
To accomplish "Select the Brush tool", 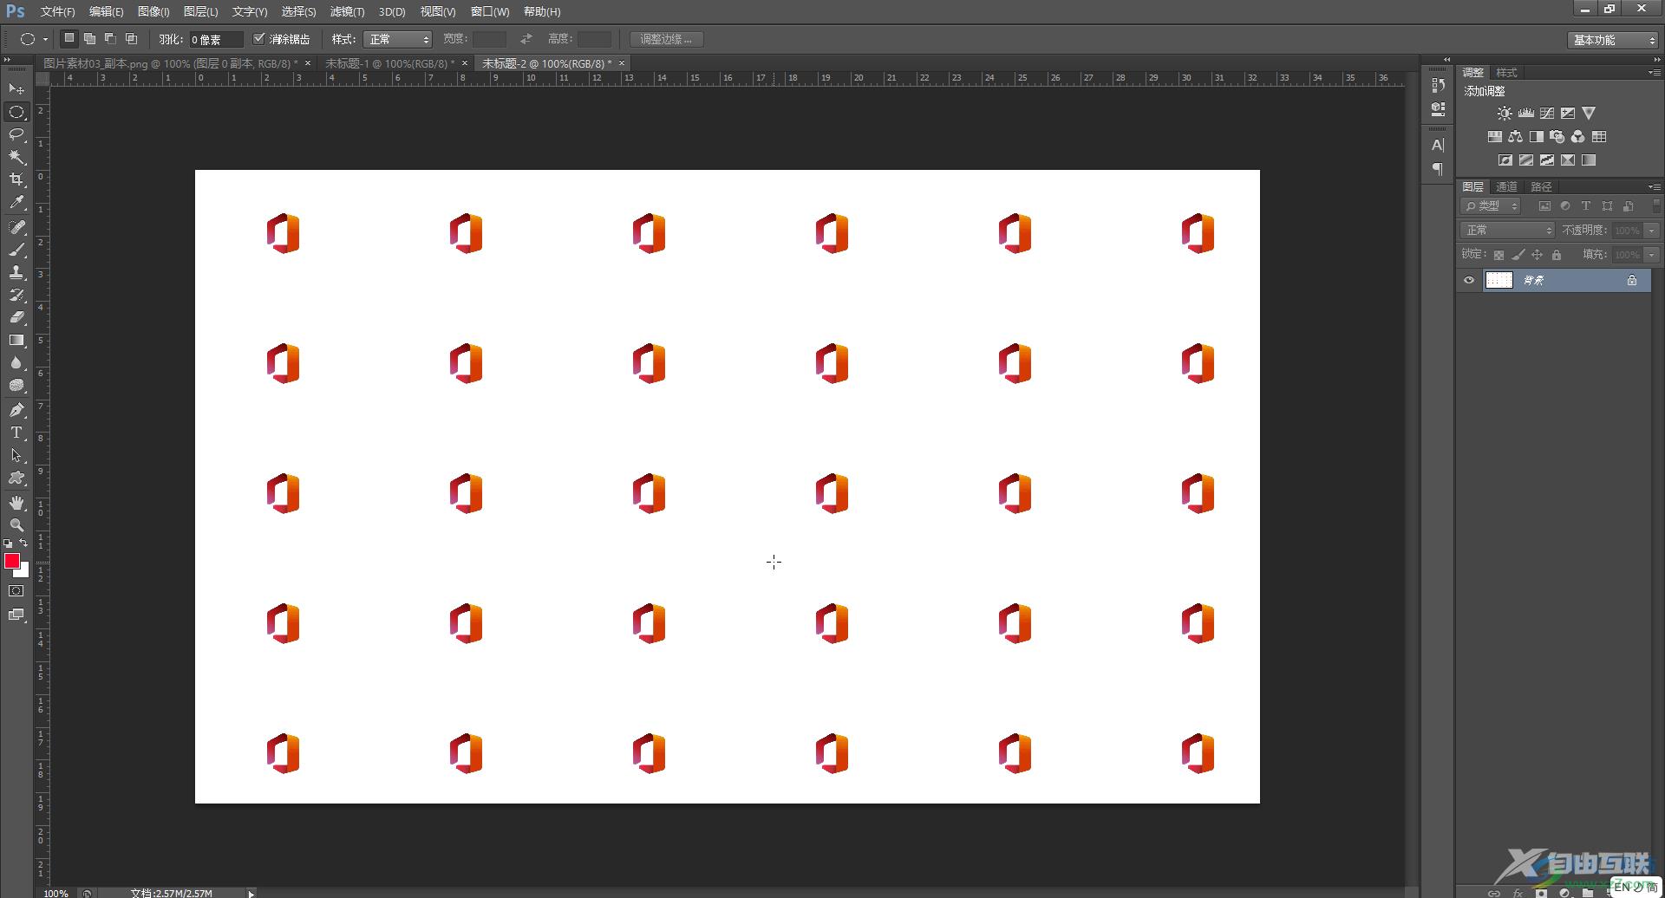I will coord(16,250).
